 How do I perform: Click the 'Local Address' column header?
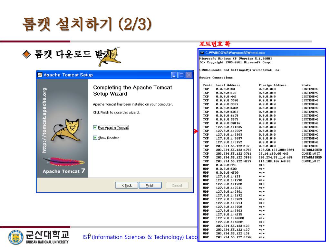228,85
